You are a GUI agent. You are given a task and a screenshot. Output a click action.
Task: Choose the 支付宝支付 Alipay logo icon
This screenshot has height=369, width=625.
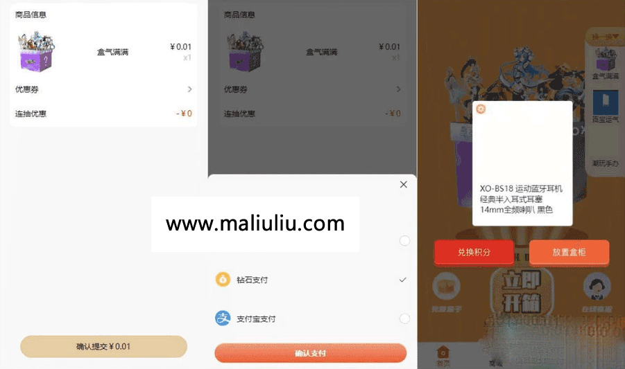(223, 318)
